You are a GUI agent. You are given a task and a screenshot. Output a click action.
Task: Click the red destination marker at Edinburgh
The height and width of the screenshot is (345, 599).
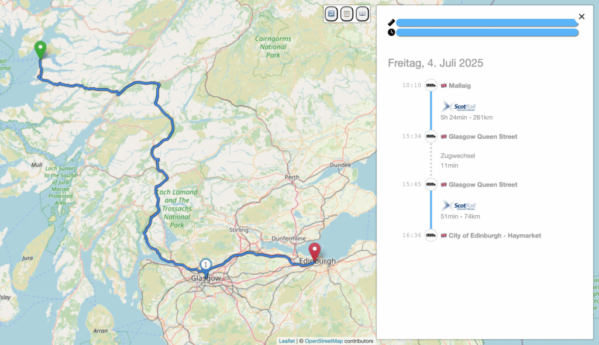[x=315, y=251]
